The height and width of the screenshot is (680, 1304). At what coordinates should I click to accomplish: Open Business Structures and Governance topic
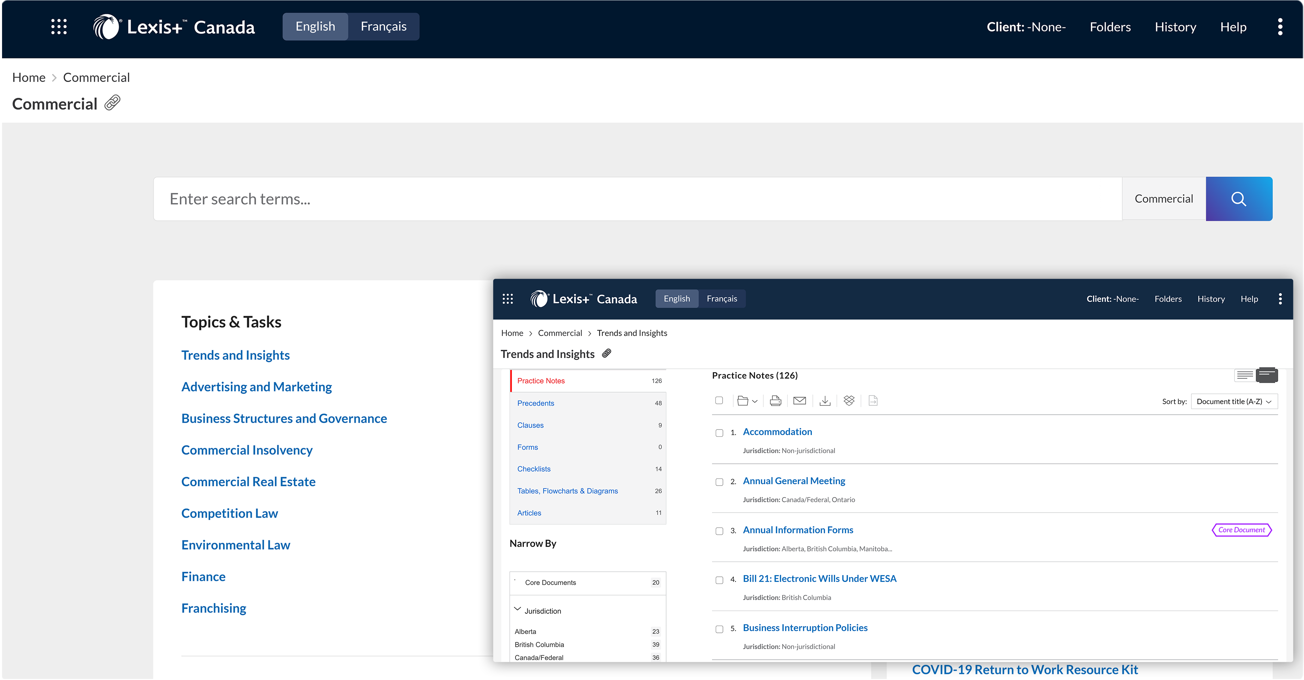tap(284, 419)
